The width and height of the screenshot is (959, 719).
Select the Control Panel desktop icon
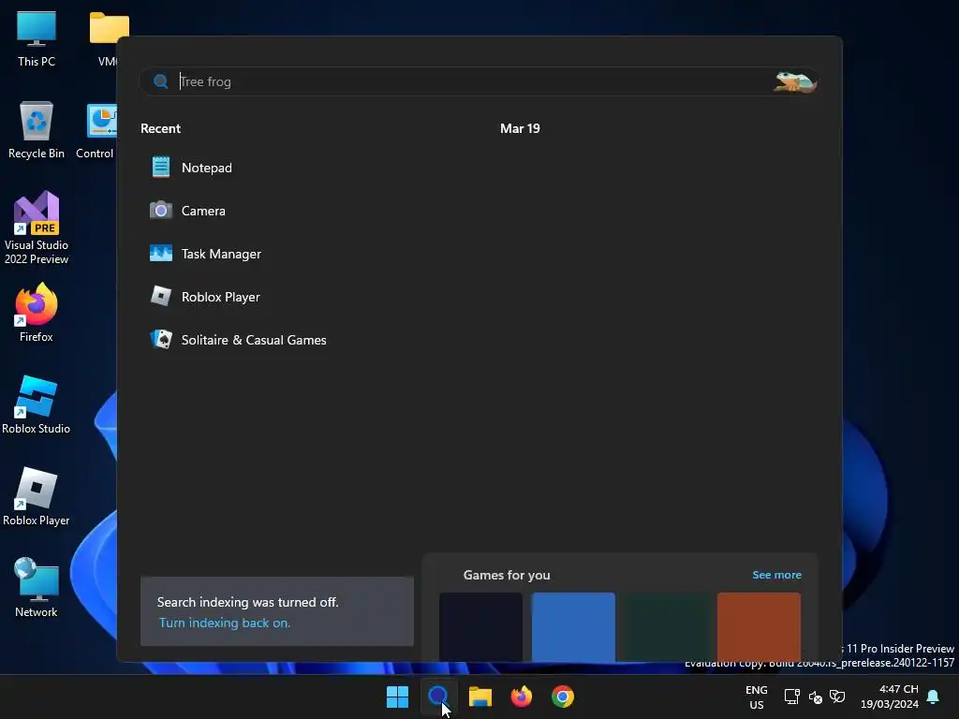click(96, 131)
